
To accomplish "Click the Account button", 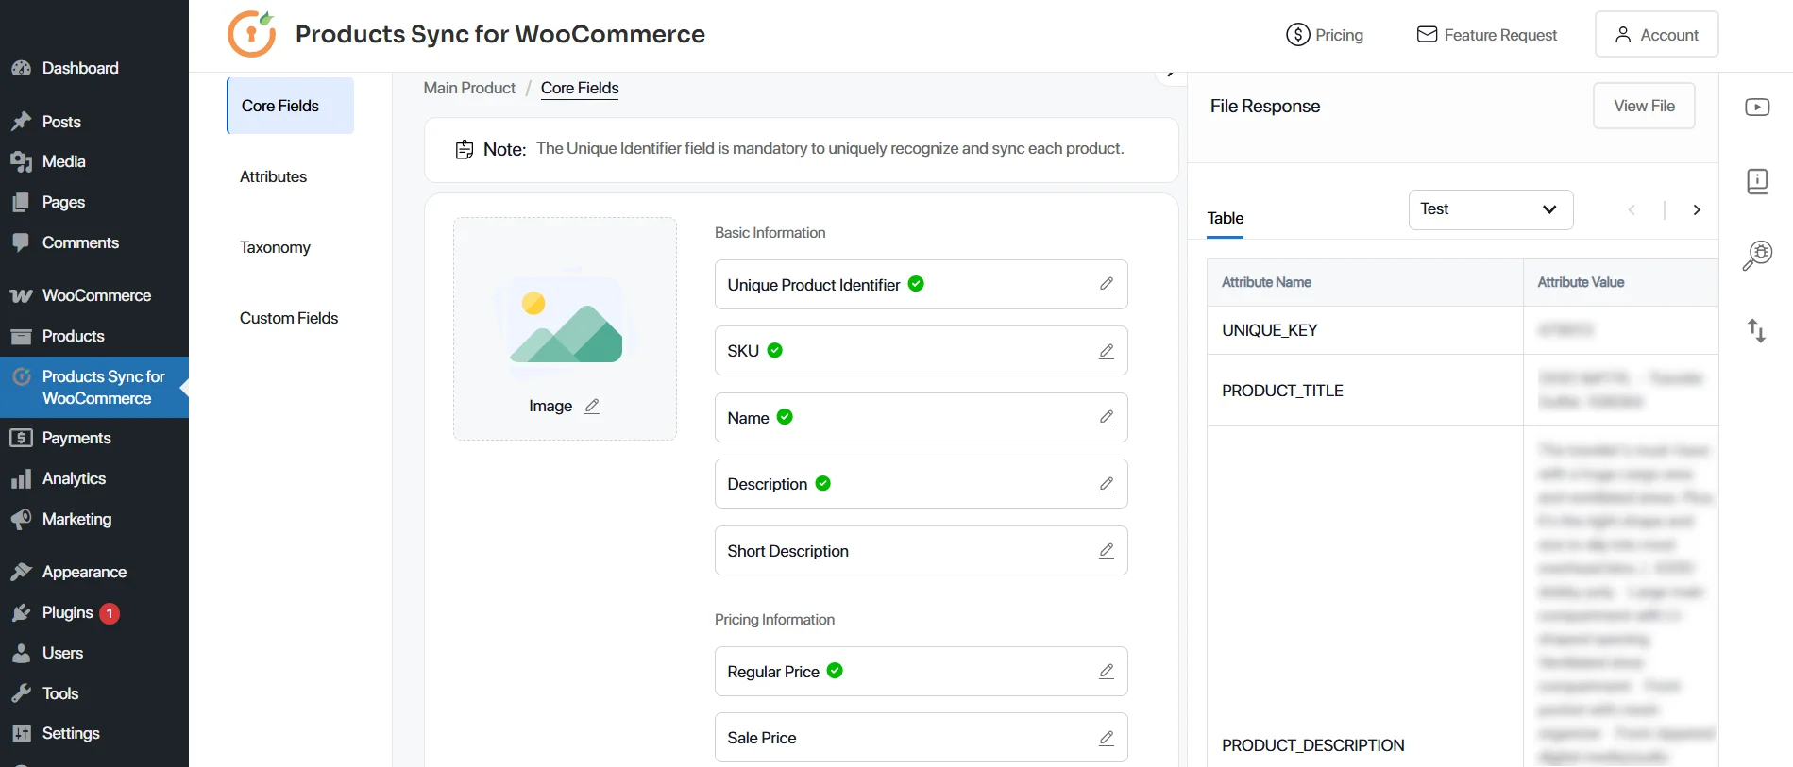I will point(1656,34).
